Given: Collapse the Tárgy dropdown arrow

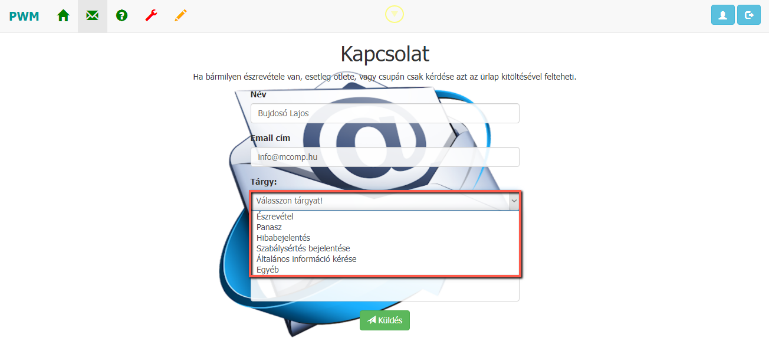Looking at the screenshot, I should click(514, 201).
